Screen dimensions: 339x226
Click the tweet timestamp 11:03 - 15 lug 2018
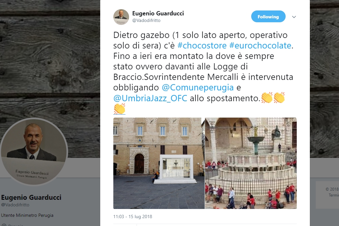(133, 217)
